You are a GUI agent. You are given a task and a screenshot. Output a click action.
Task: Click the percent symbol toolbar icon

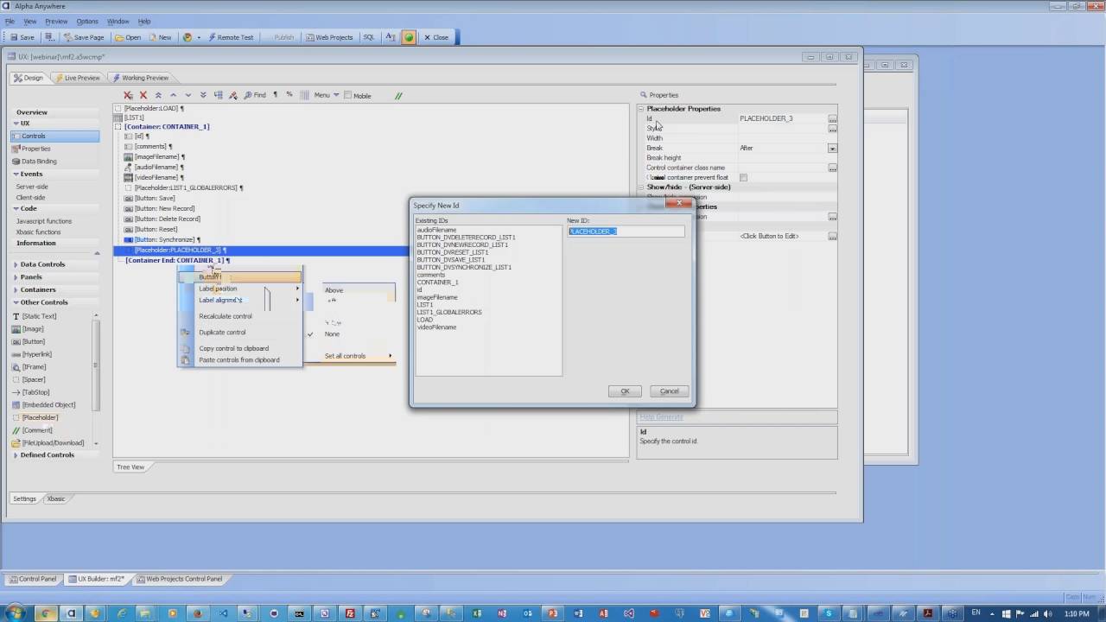point(289,95)
